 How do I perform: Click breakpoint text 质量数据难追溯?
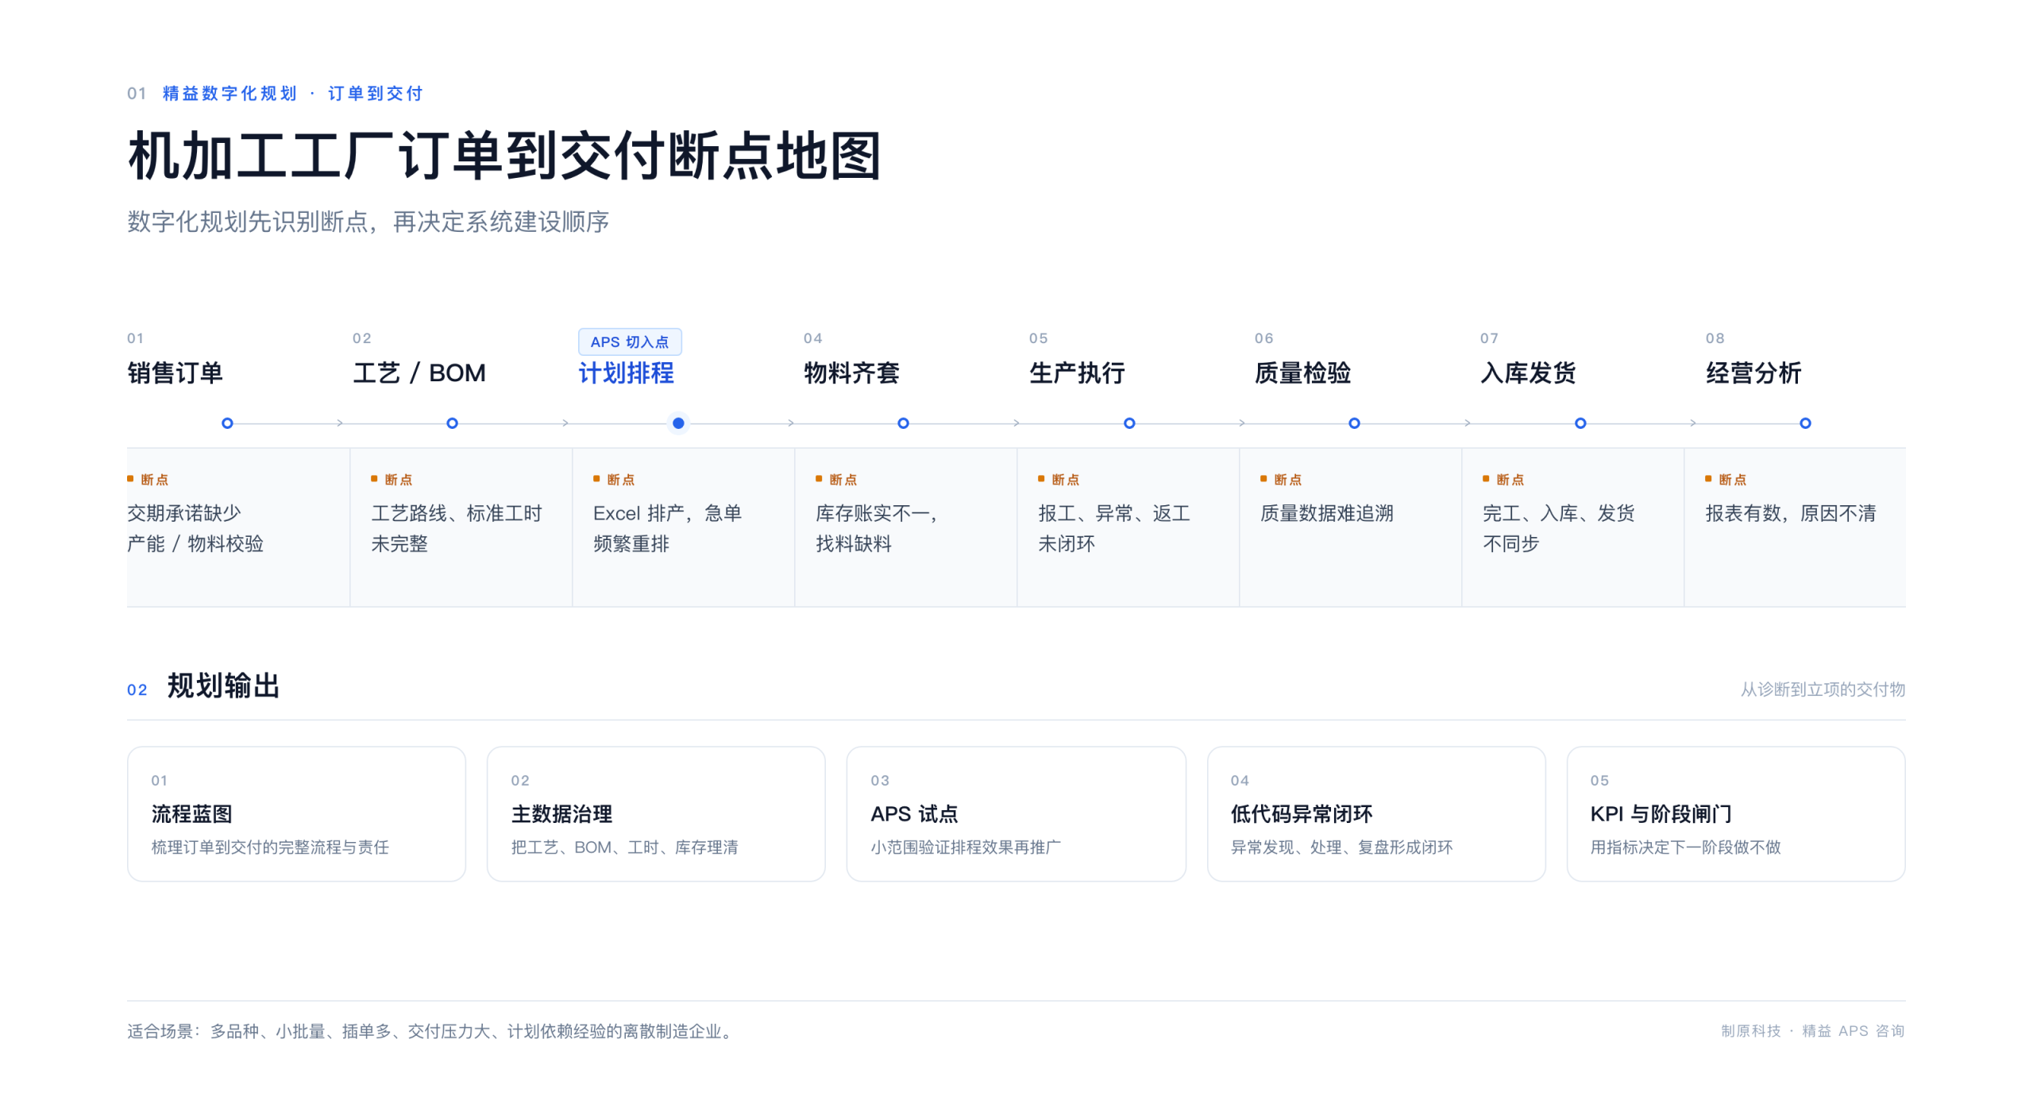tap(1327, 513)
